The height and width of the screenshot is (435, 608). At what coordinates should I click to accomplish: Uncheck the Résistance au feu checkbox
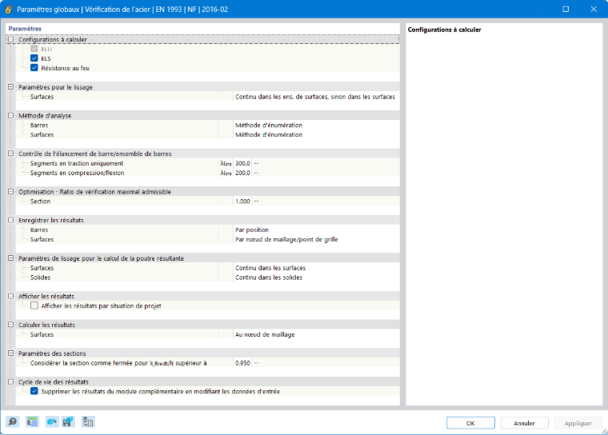(34, 68)
